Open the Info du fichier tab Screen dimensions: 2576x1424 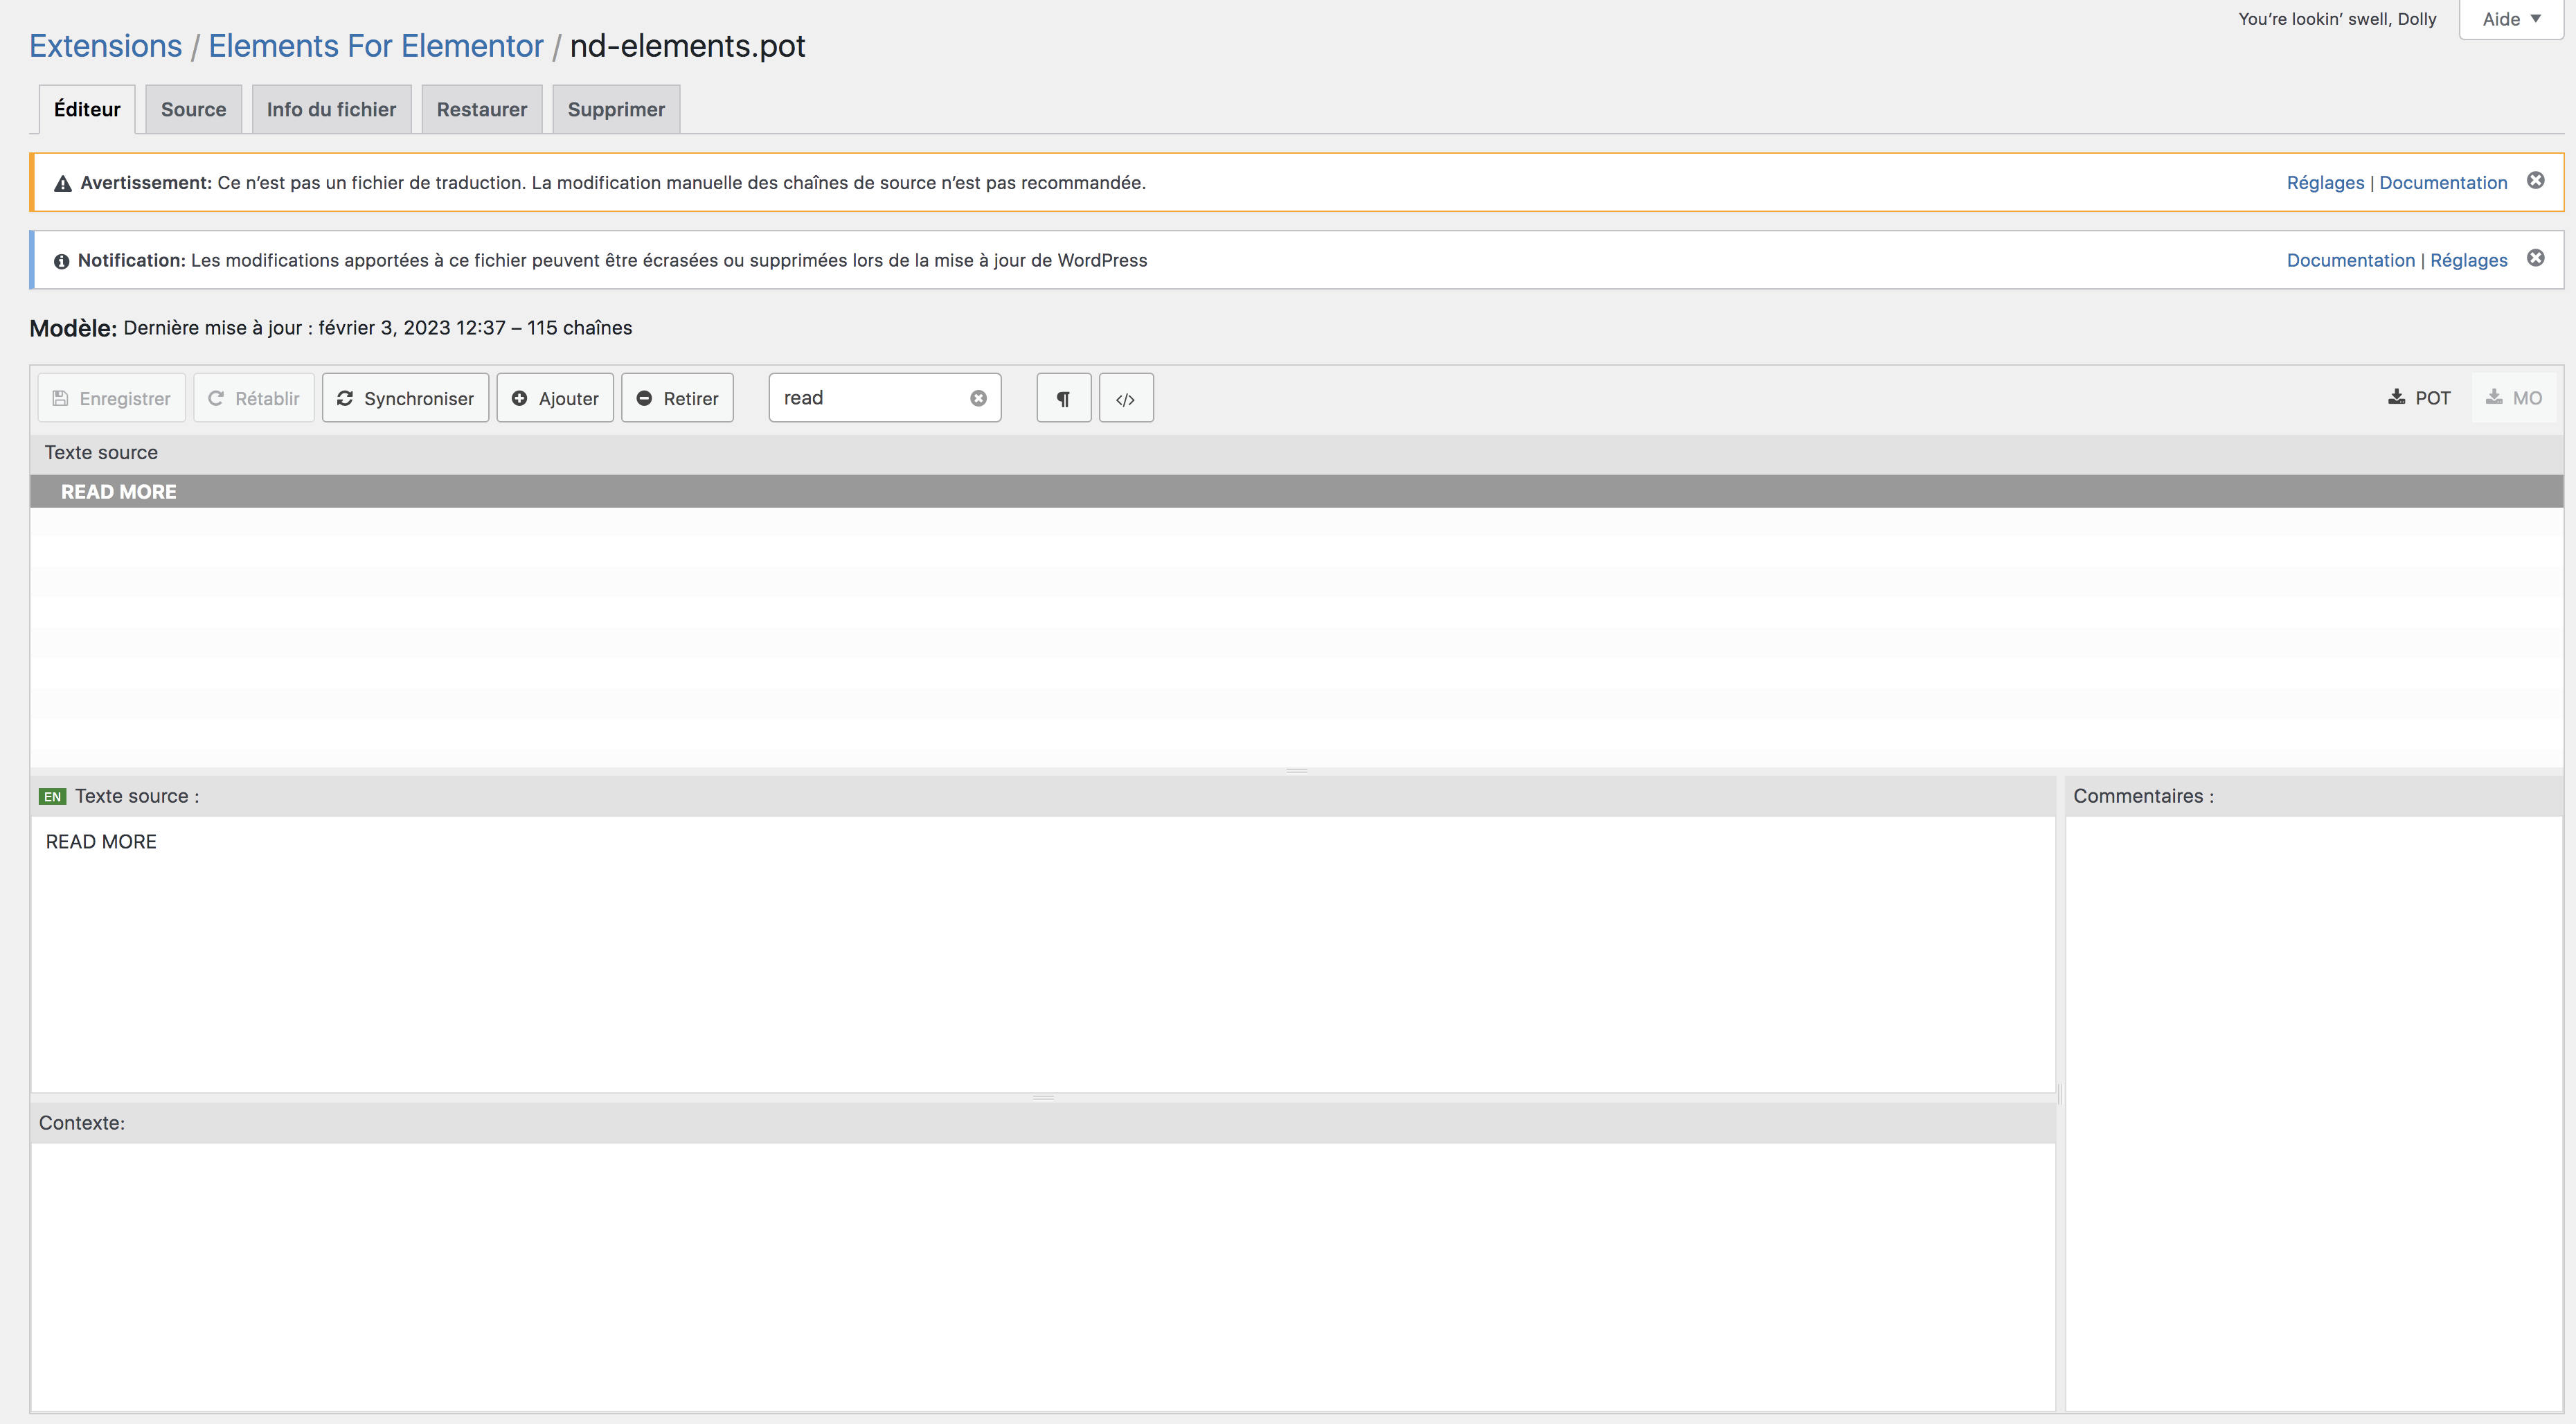click(331, 109)
